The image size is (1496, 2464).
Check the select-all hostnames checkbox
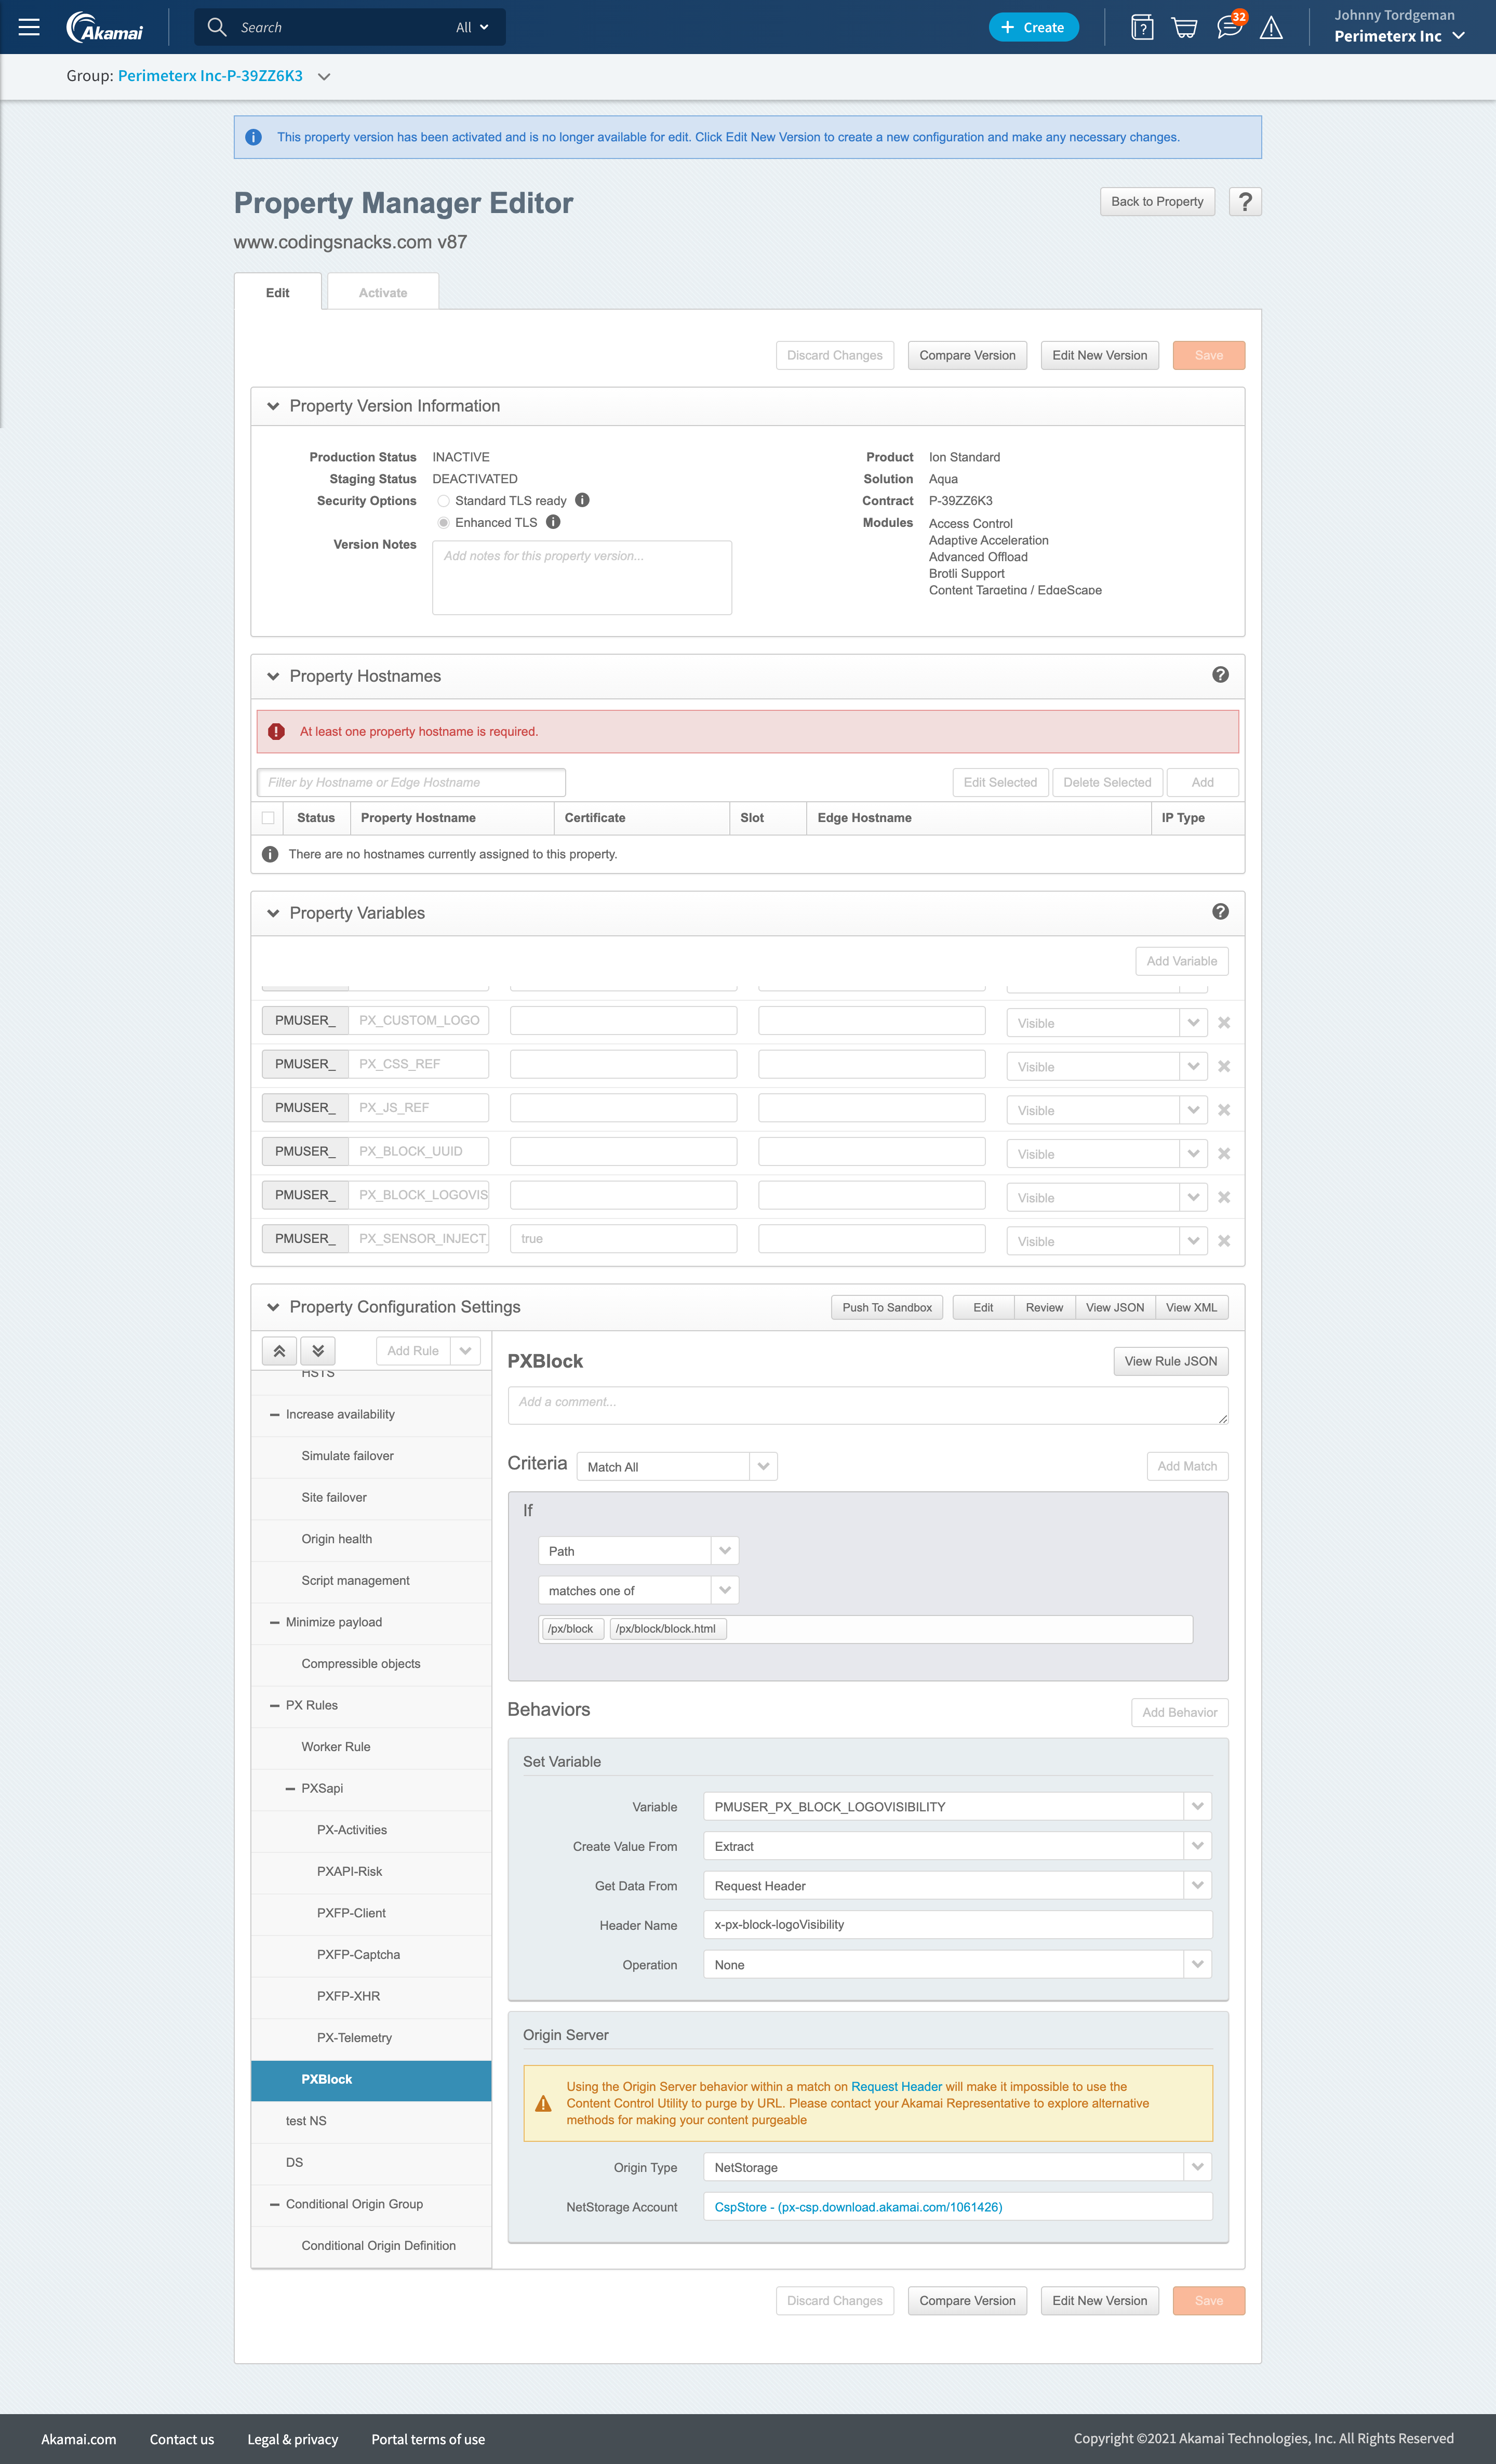pos(268,818)
